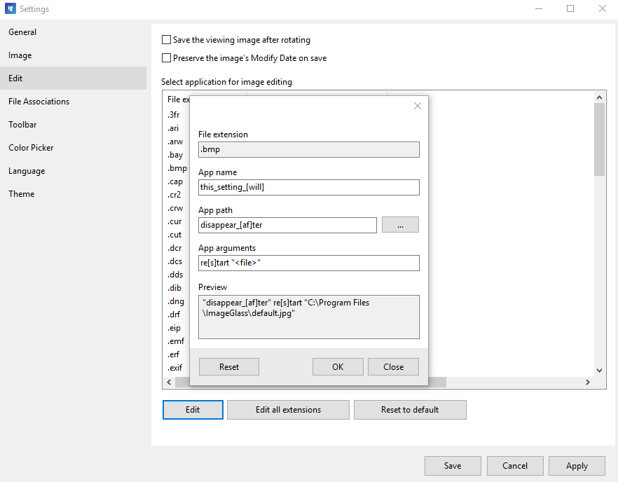Check Preserve the image's Modify Date on save

[166, 58]
